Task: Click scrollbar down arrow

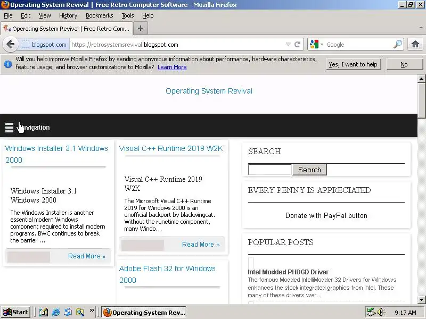Action: 421,300
